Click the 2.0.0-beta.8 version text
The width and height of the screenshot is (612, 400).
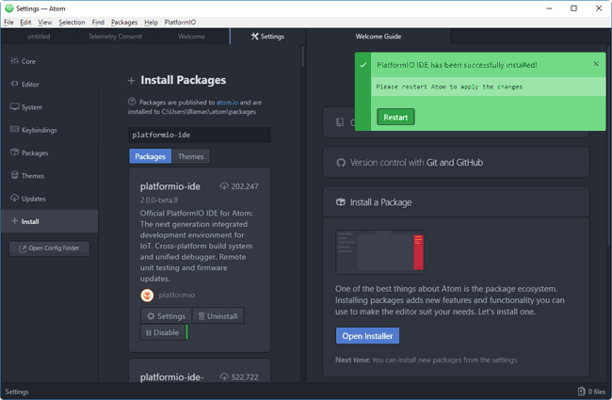coord(159,200)
